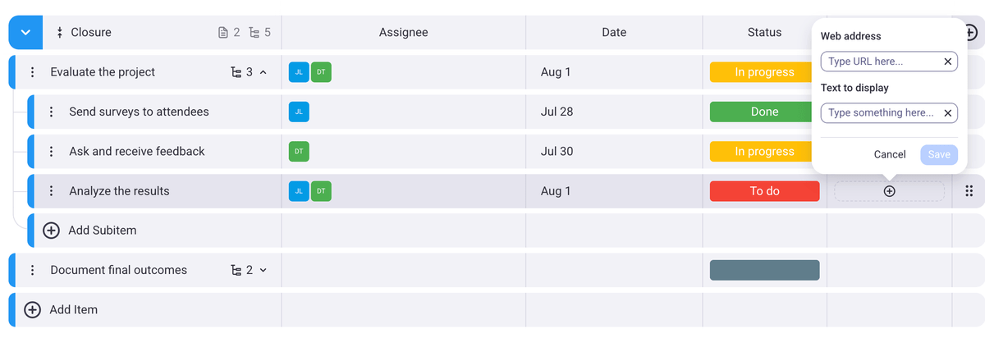Viewport: 985px width, 338px height.
Task: Click the Add Subitem plus icon
Action: 51,231
